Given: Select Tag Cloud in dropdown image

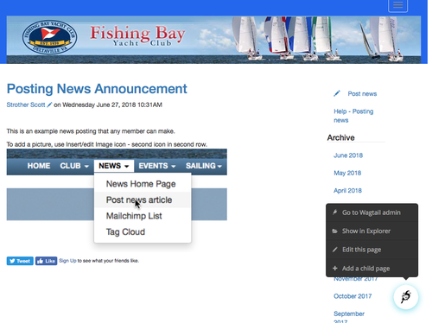Looking at the screenshot, I should tap(125, 232).
